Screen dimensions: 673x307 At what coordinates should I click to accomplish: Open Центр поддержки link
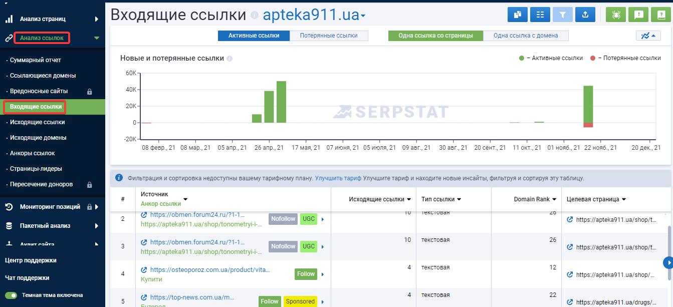31,260
